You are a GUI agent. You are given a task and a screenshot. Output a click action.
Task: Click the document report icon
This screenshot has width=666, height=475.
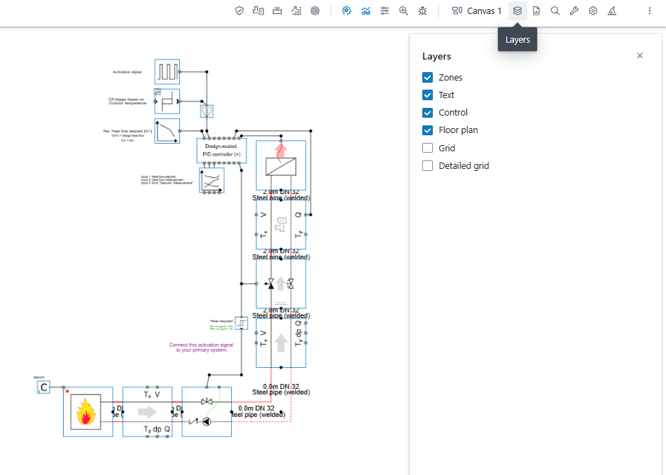pyautogui.click(x=536, y=11)
